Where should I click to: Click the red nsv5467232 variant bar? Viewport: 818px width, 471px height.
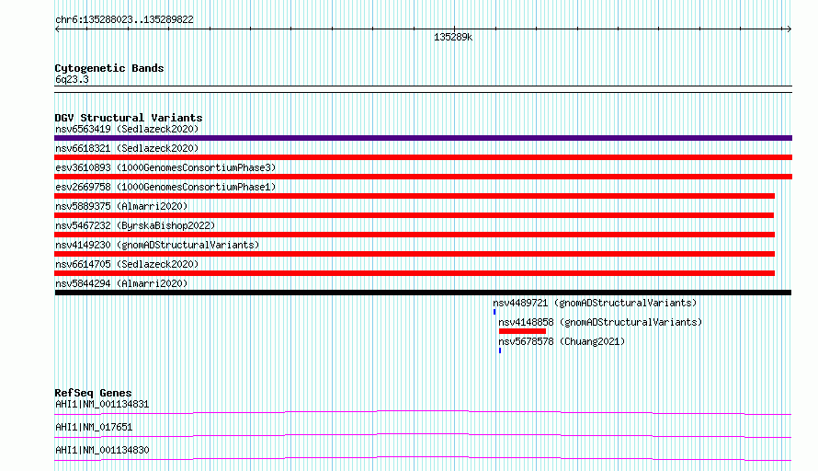click(x=415, y=235)
